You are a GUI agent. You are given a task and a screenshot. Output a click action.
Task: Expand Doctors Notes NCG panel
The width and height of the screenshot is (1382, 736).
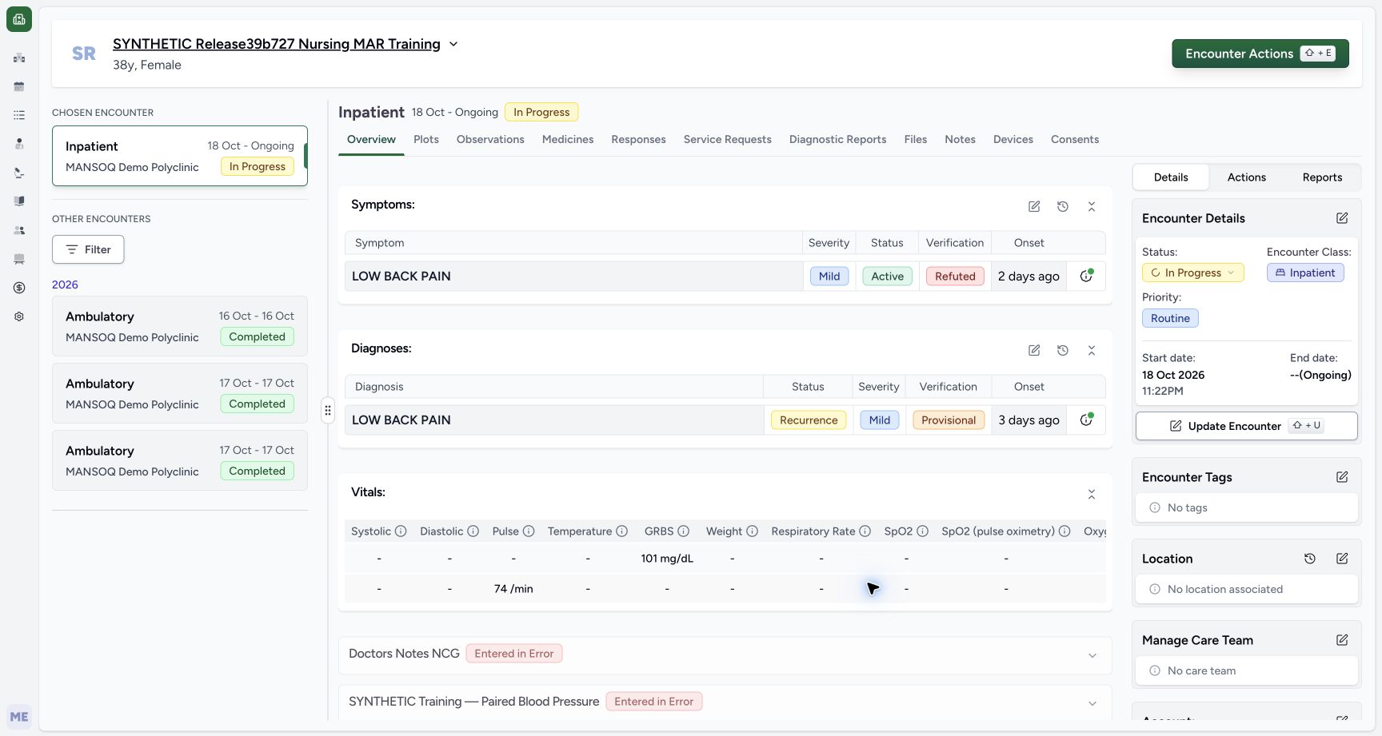[x=1092, y=655]
